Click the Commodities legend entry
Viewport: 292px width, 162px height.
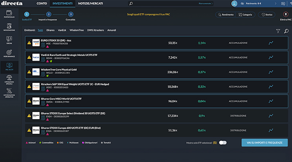pos(46,143)
